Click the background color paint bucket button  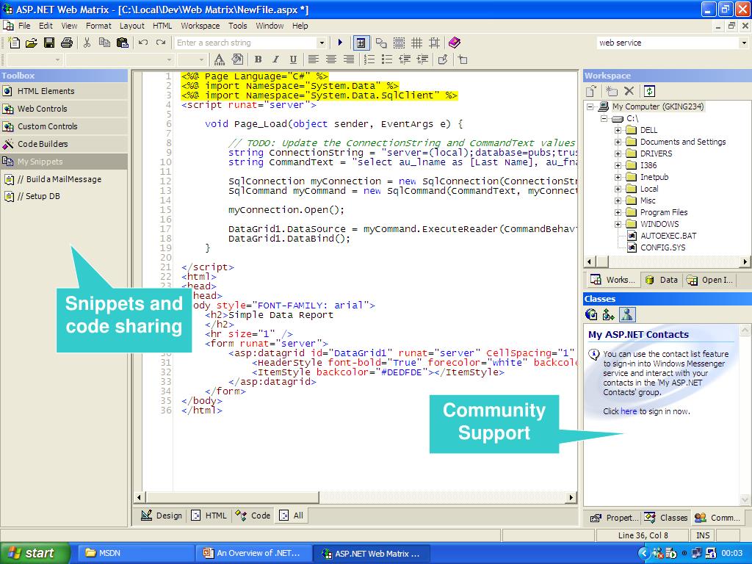(x=237, y=59)
